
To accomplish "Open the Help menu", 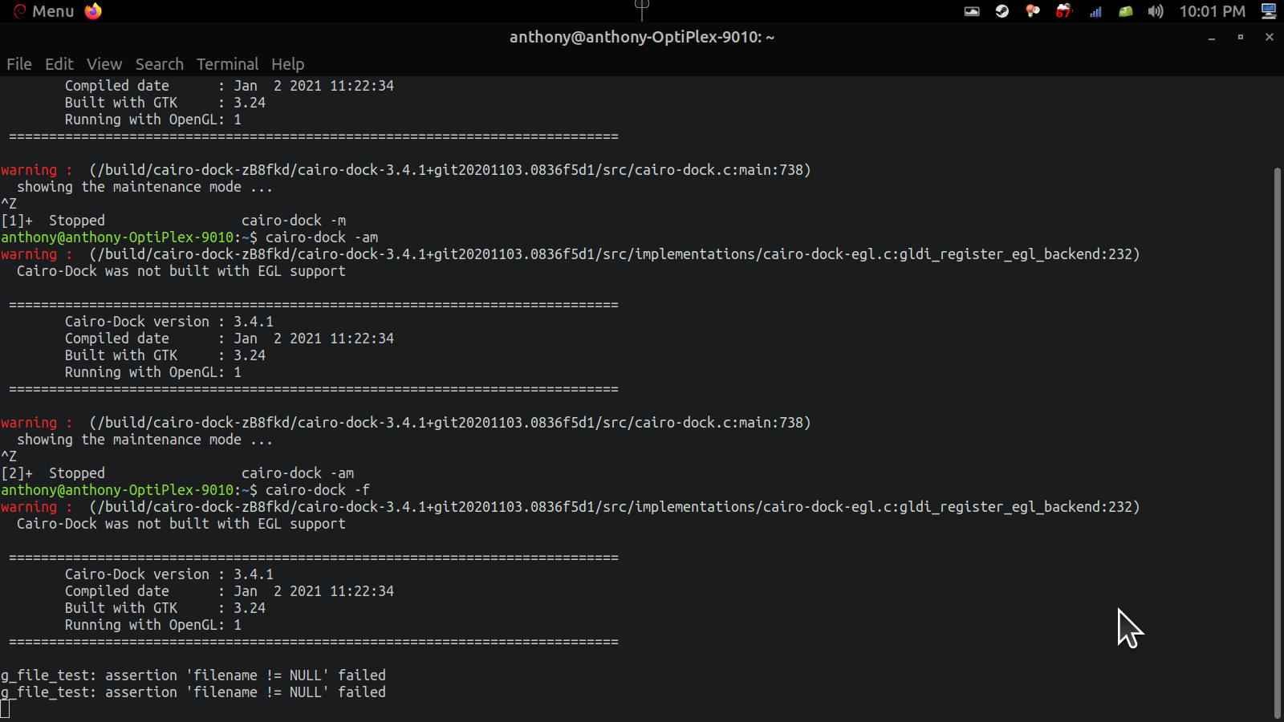I will [x=287, y=64].
